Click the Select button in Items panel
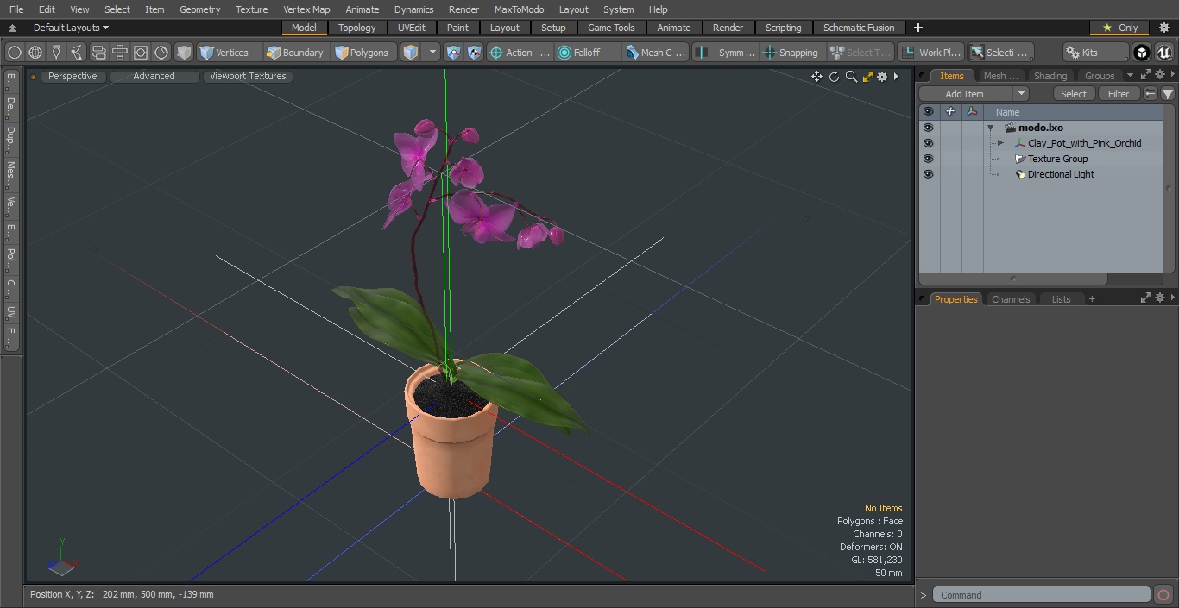 1074,94
